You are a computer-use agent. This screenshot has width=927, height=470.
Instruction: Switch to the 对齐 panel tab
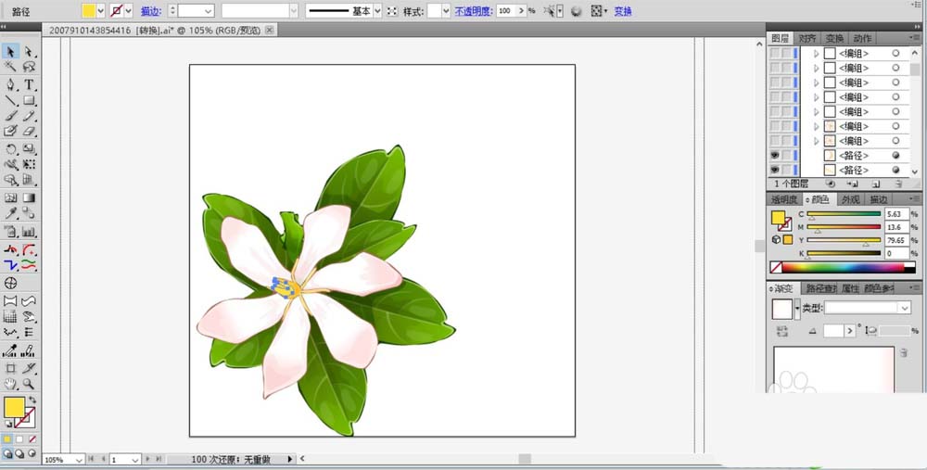(x=807, y=38)
